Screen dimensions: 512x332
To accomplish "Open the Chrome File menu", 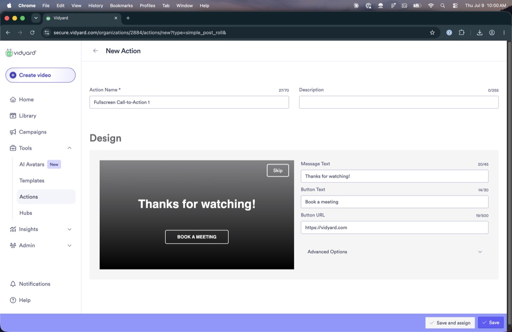I will click(46, 6).
